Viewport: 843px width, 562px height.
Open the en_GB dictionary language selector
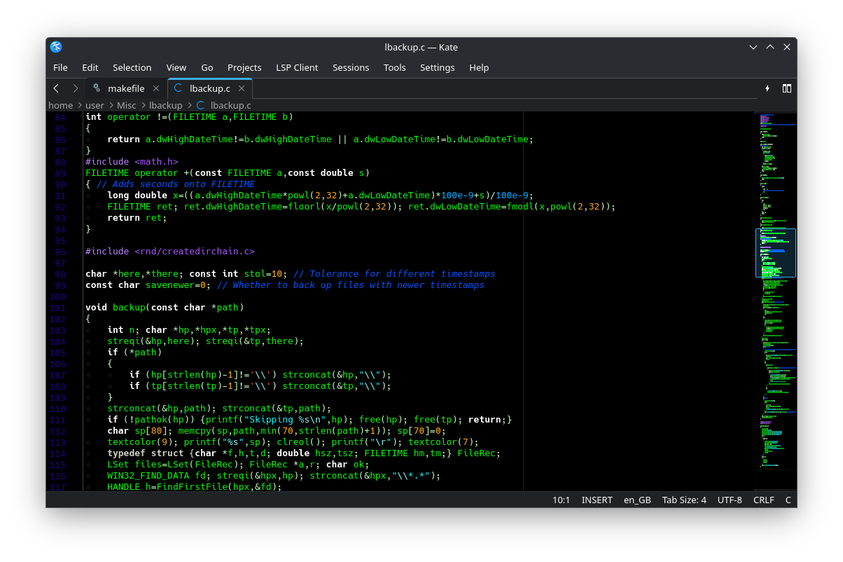[x=637, y=500]
